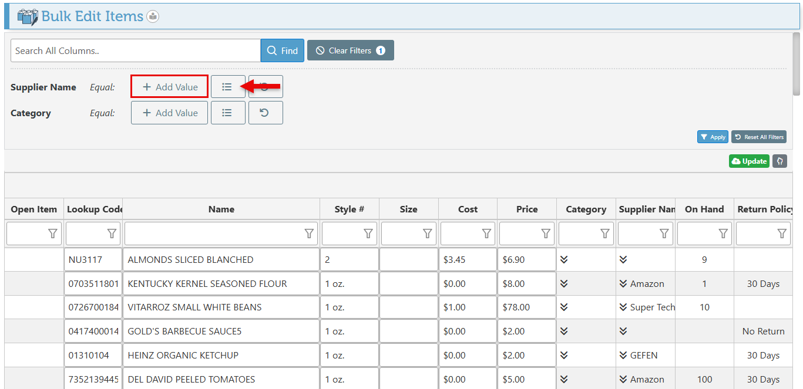The image size is (803, 389).
Task: Click the filter funnel in Cost column
Action: [x=486, y=234]
